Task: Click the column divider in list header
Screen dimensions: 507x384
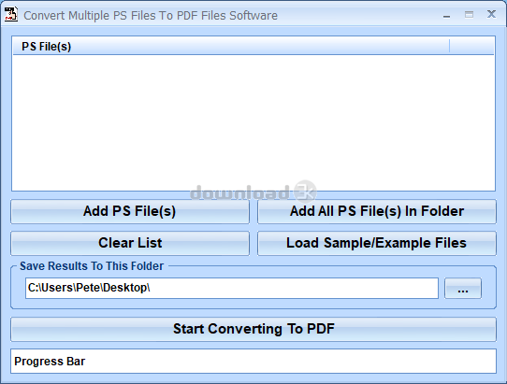Action: pyautogui.click(x=449, y=46)
